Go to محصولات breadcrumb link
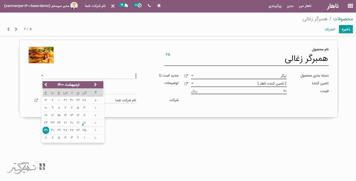356x181 pixels. tap(343, 19)
